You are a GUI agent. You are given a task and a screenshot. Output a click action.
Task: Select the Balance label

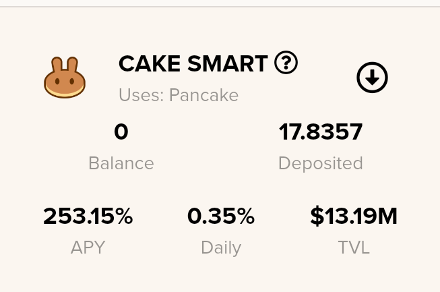point(121,163)
